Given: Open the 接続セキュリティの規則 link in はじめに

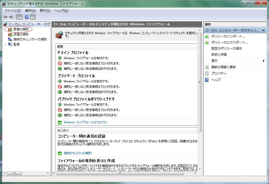Looking at the screenshot, I should pyautogui.click(x=77, y=153).
